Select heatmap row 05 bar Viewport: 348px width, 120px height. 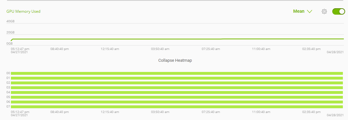click(x=177, y=97)
